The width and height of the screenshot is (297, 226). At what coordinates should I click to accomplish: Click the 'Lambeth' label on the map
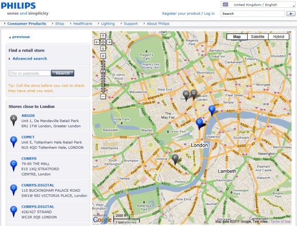(227, 171)
